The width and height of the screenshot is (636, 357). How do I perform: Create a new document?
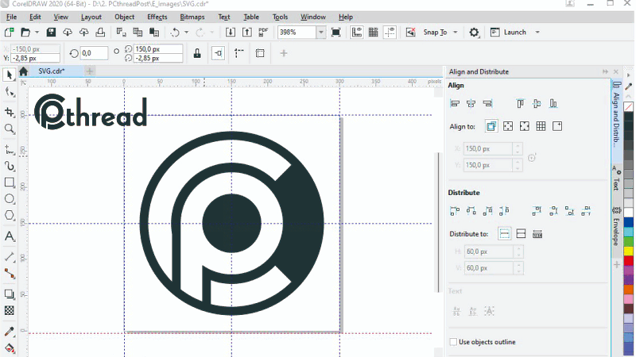[9, 33]
